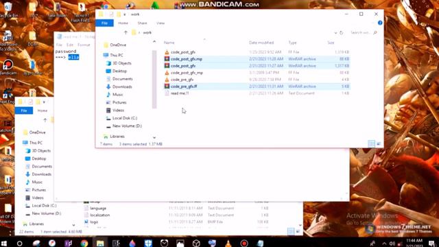The image size is (439, 247).
Task: Open File tab in work window
Action: [x=104, y=23]
